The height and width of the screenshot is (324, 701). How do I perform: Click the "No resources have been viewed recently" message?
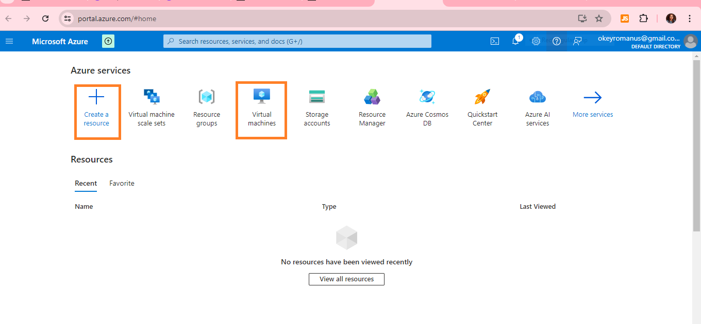point(346,262)
